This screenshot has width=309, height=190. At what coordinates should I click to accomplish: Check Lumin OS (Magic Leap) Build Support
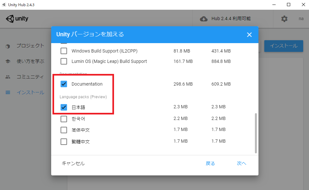[63, 61]
